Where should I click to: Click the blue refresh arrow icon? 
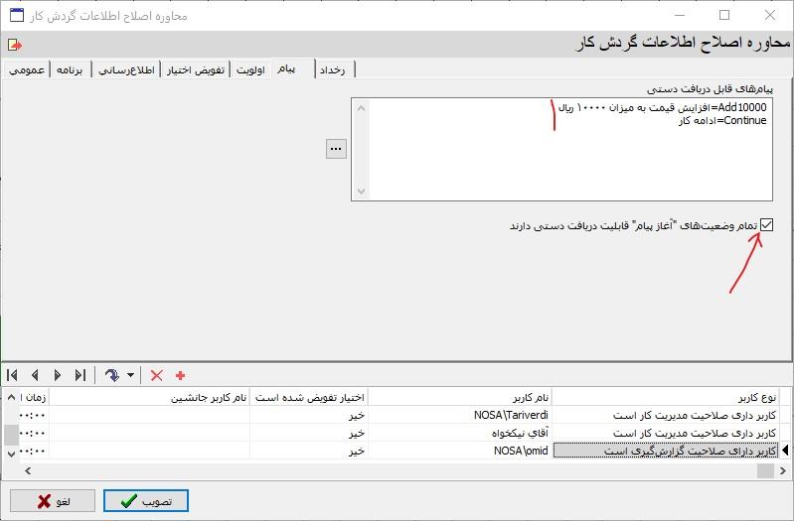point(111,375)
